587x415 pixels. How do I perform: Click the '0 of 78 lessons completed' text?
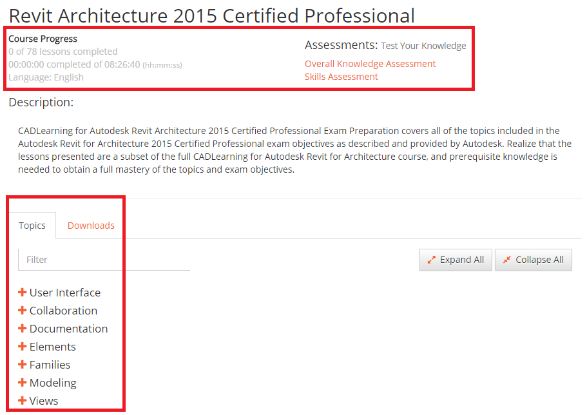click(x=63, y=52)
